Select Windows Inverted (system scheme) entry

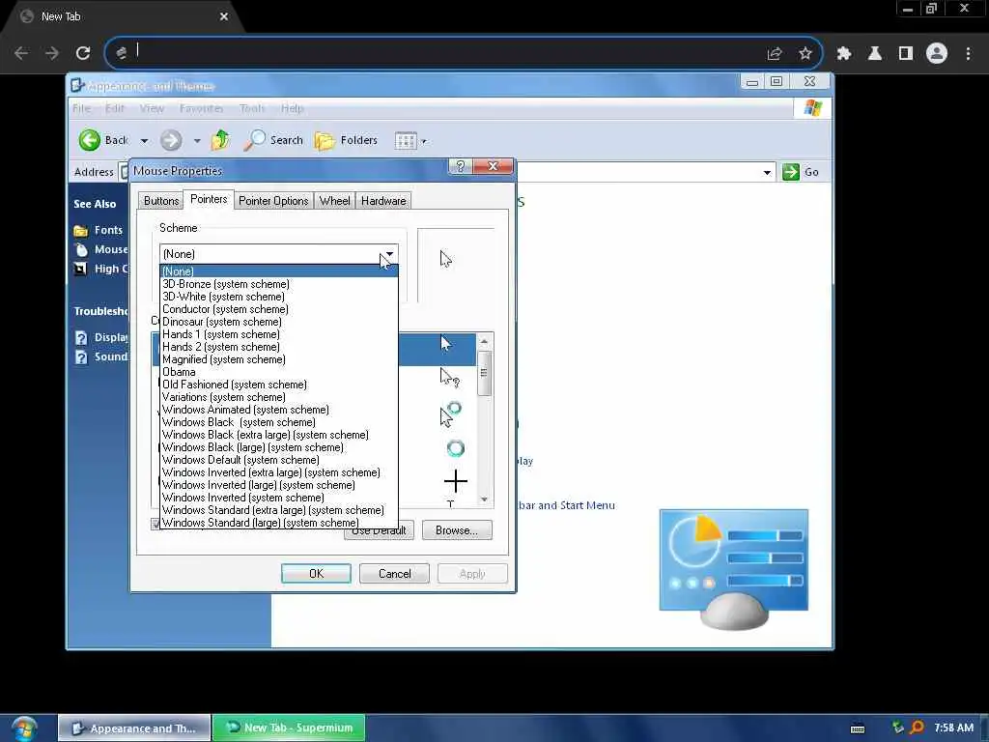[278, 498]
